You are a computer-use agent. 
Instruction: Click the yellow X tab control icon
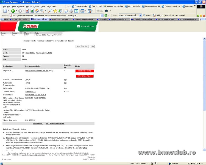pos(201,15)
